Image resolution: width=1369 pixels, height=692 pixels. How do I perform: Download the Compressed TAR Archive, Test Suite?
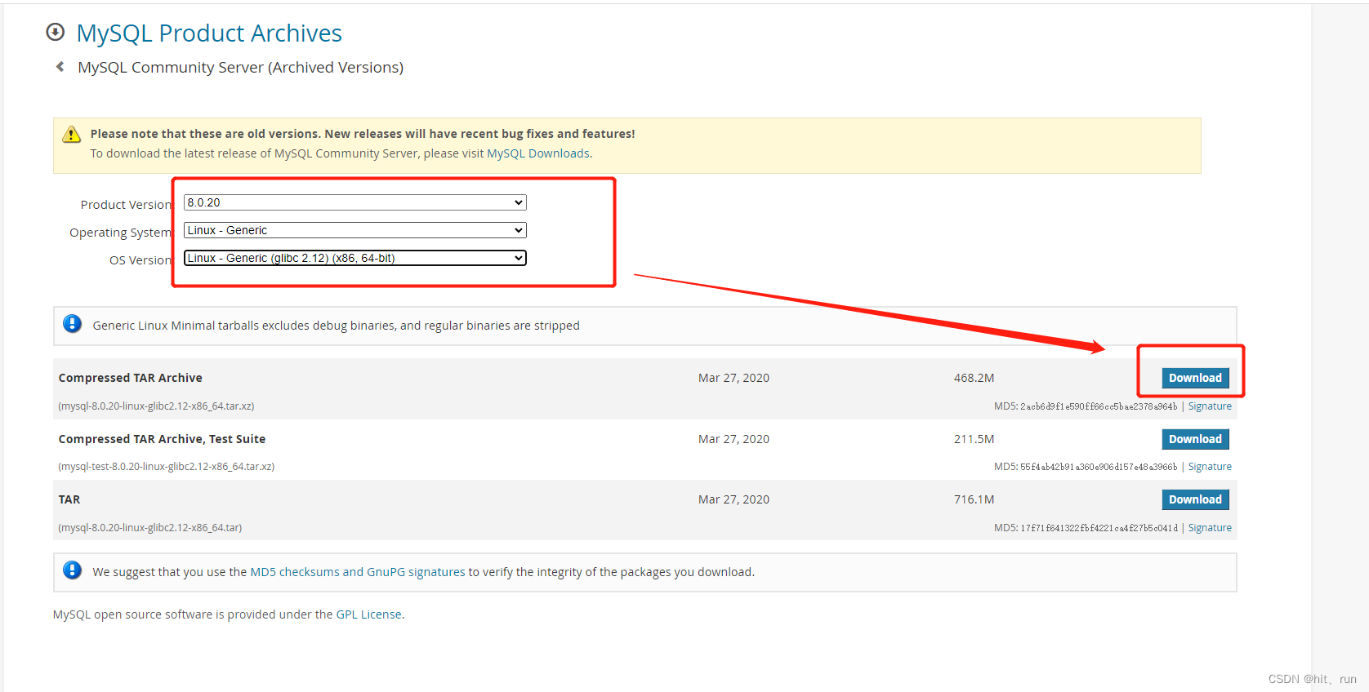[x=1195, y=439]
